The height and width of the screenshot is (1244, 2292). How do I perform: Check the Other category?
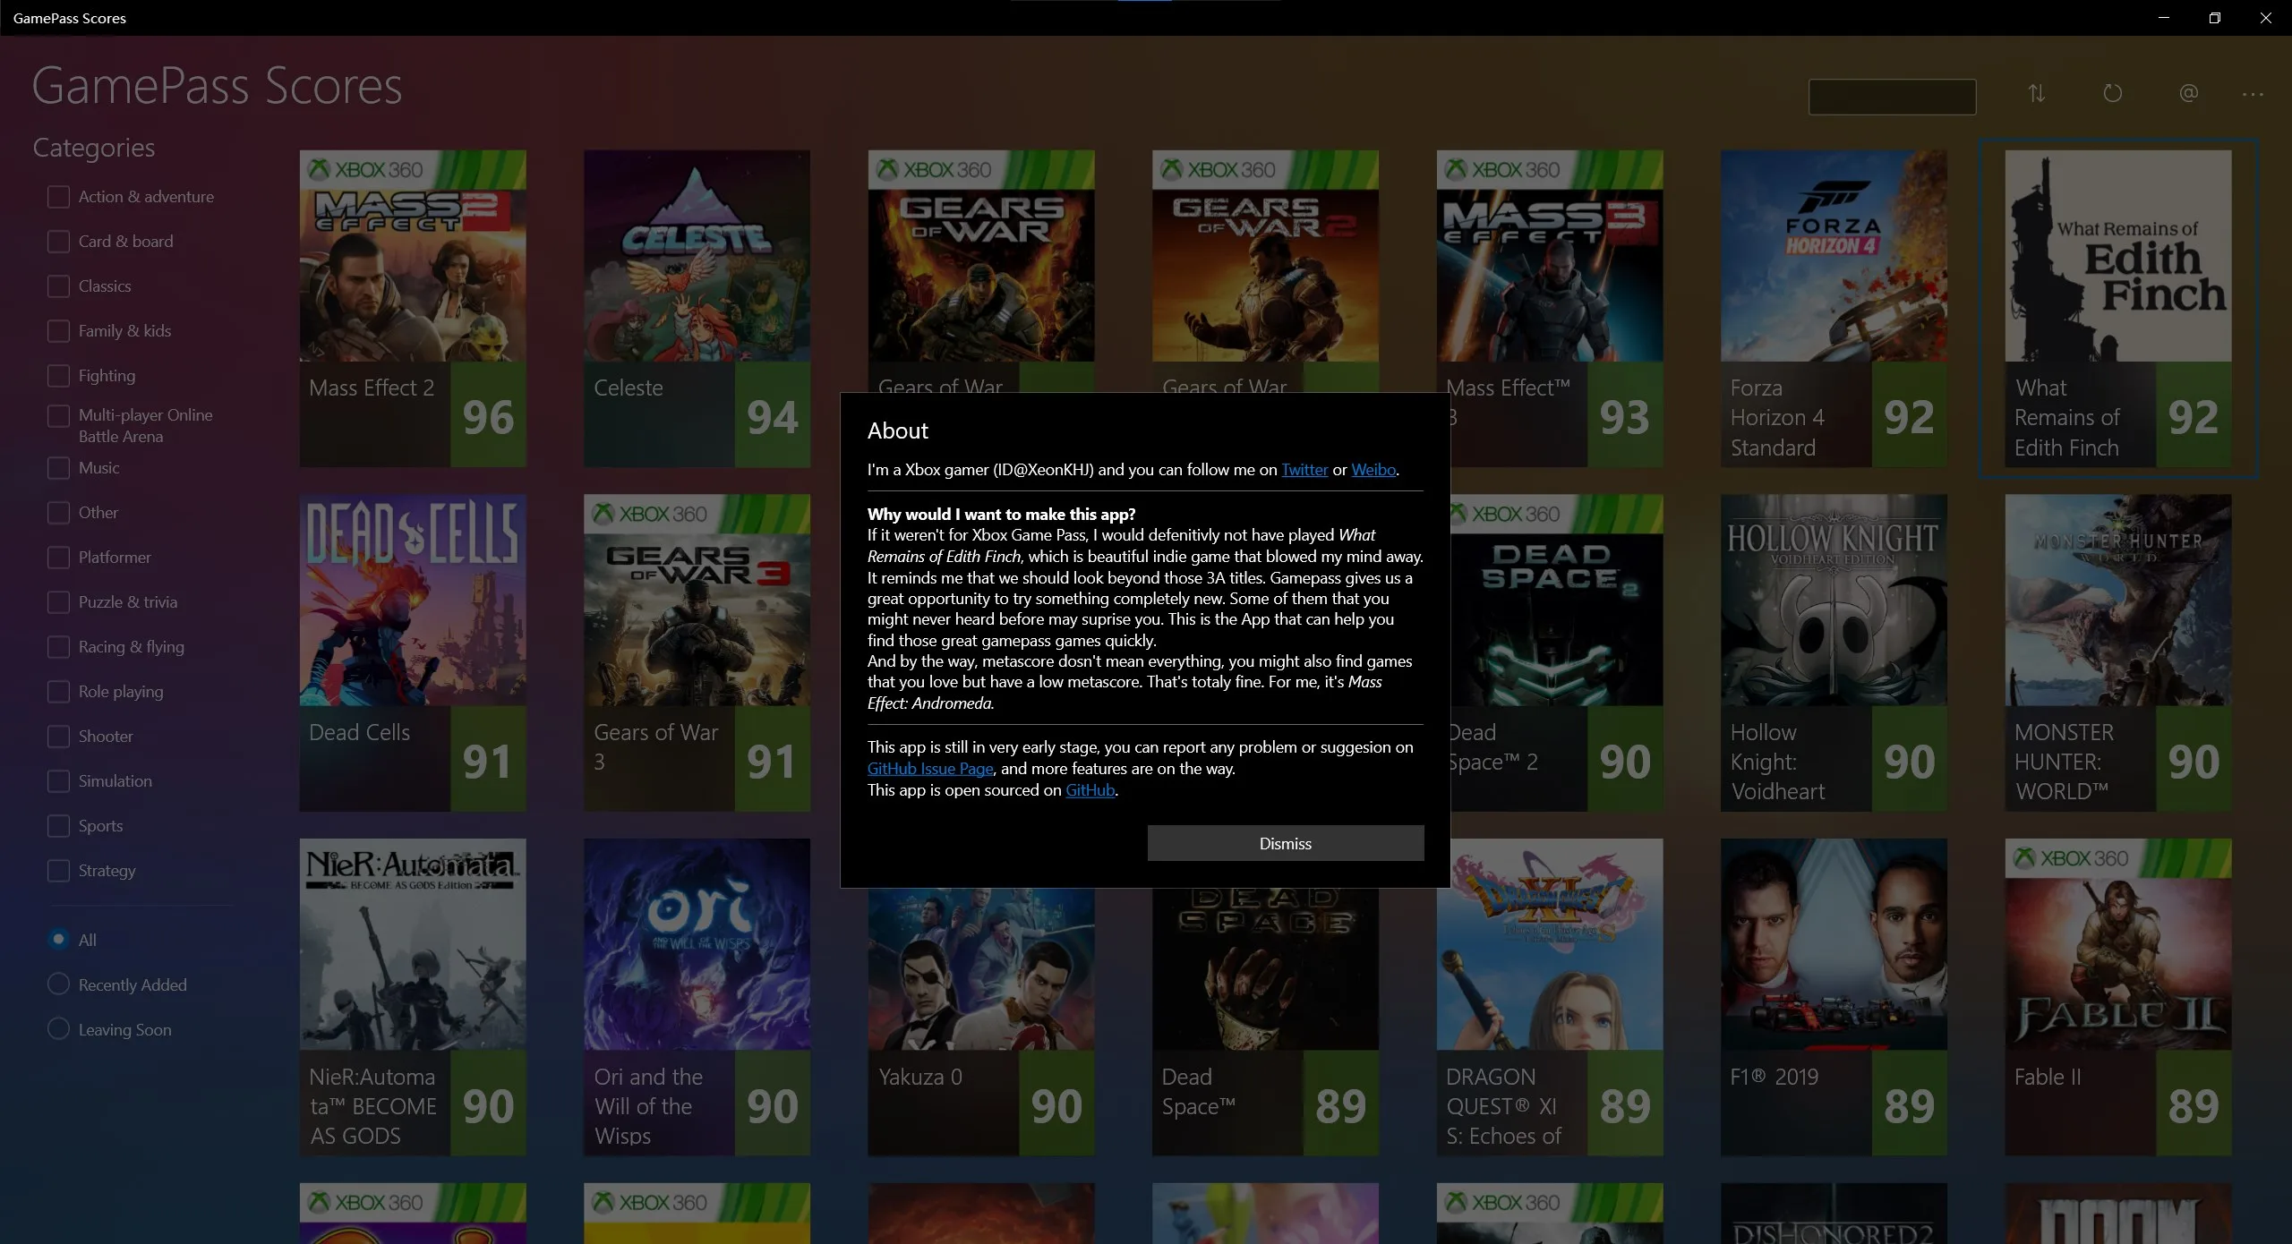[x=58, y=513]
